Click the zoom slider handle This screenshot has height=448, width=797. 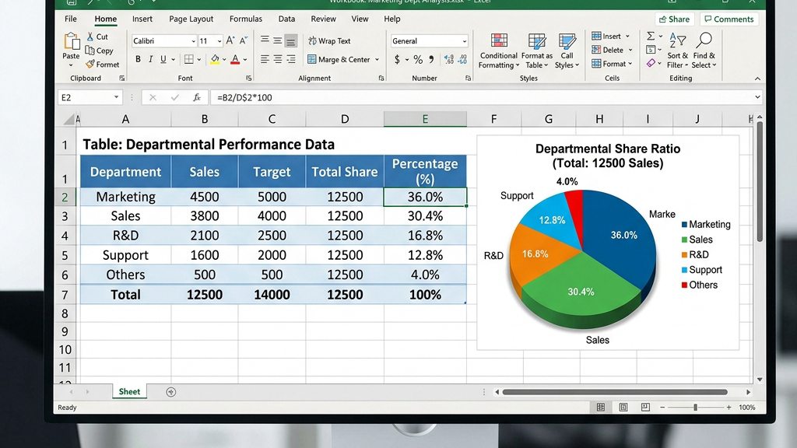pyautogui.click(x=695, y=408)
